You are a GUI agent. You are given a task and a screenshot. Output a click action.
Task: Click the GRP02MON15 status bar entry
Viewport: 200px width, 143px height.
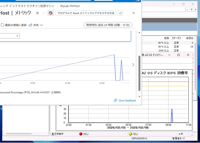pyautogui.click(x=139, y=139)
